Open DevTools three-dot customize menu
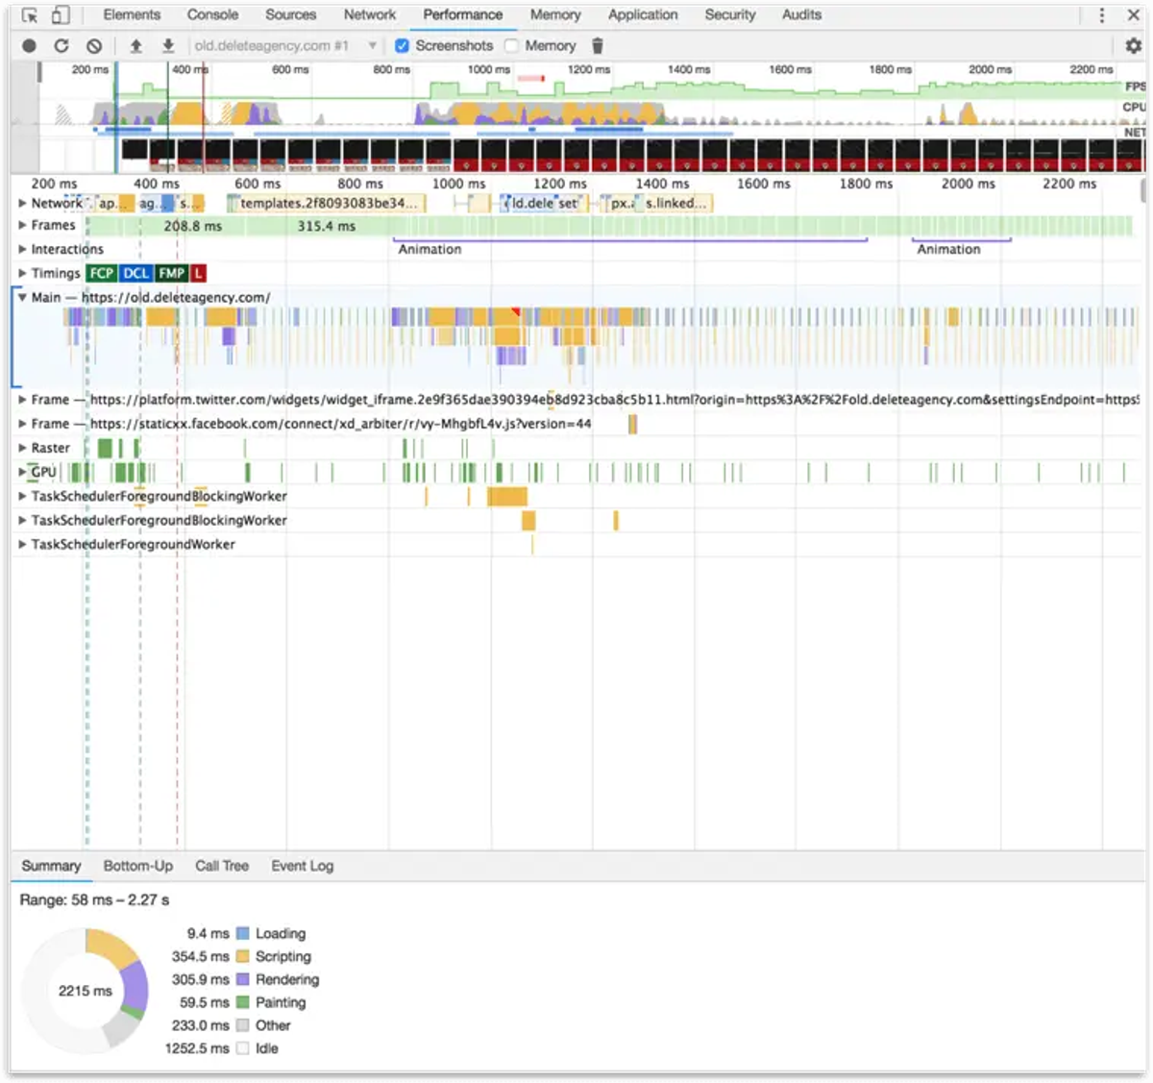This screenshot has height=1083, width=1153. 1101,15
